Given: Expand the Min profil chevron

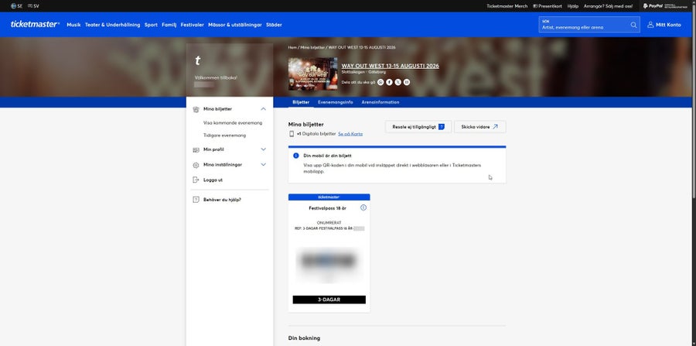Looking at the screenshot, I should pyautogui.click(x=263, y=149).
